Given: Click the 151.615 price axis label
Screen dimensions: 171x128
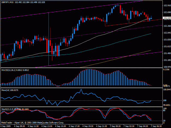Looking at the screenshot, I should tap(167, 46).
